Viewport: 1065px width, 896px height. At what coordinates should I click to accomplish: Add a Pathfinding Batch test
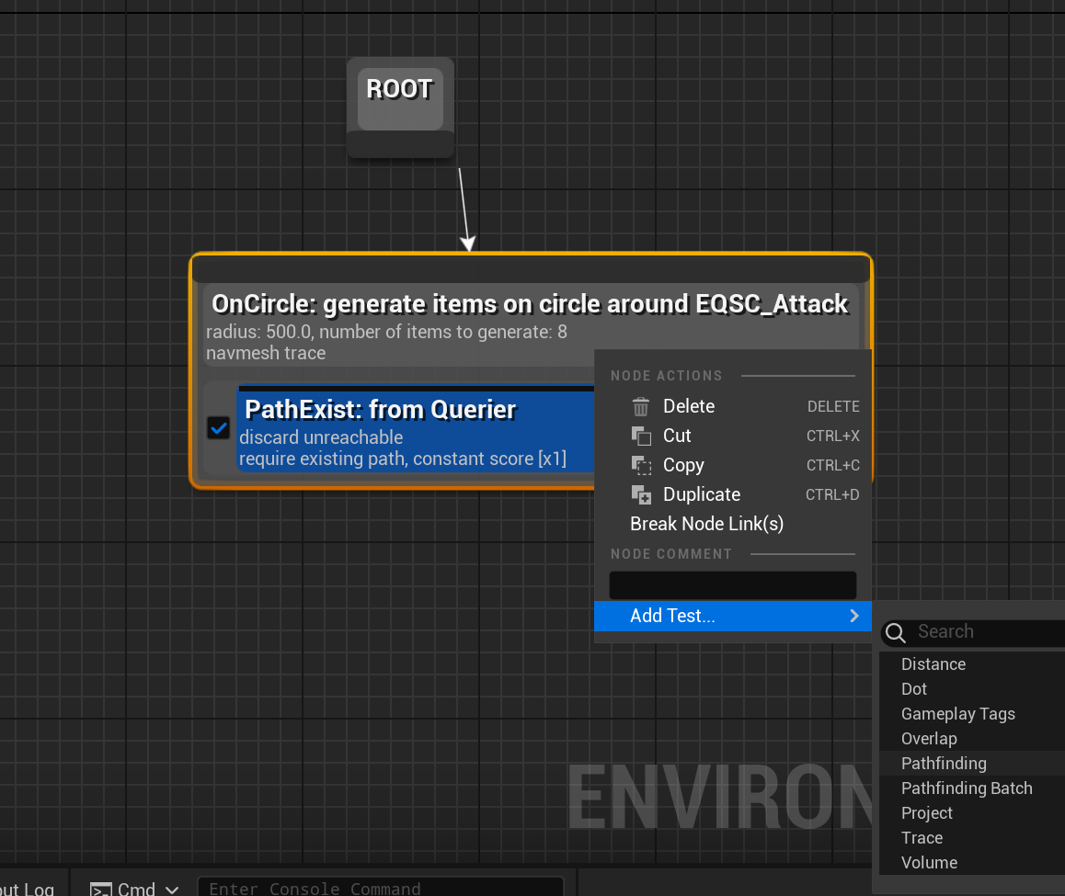(972, 788)
